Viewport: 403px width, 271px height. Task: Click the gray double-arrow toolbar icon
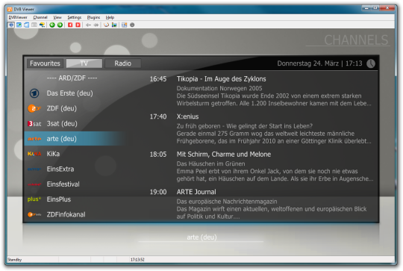coord(96,25)
